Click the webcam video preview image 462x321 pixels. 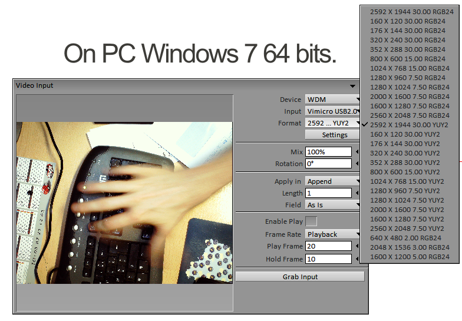point(124,203)
